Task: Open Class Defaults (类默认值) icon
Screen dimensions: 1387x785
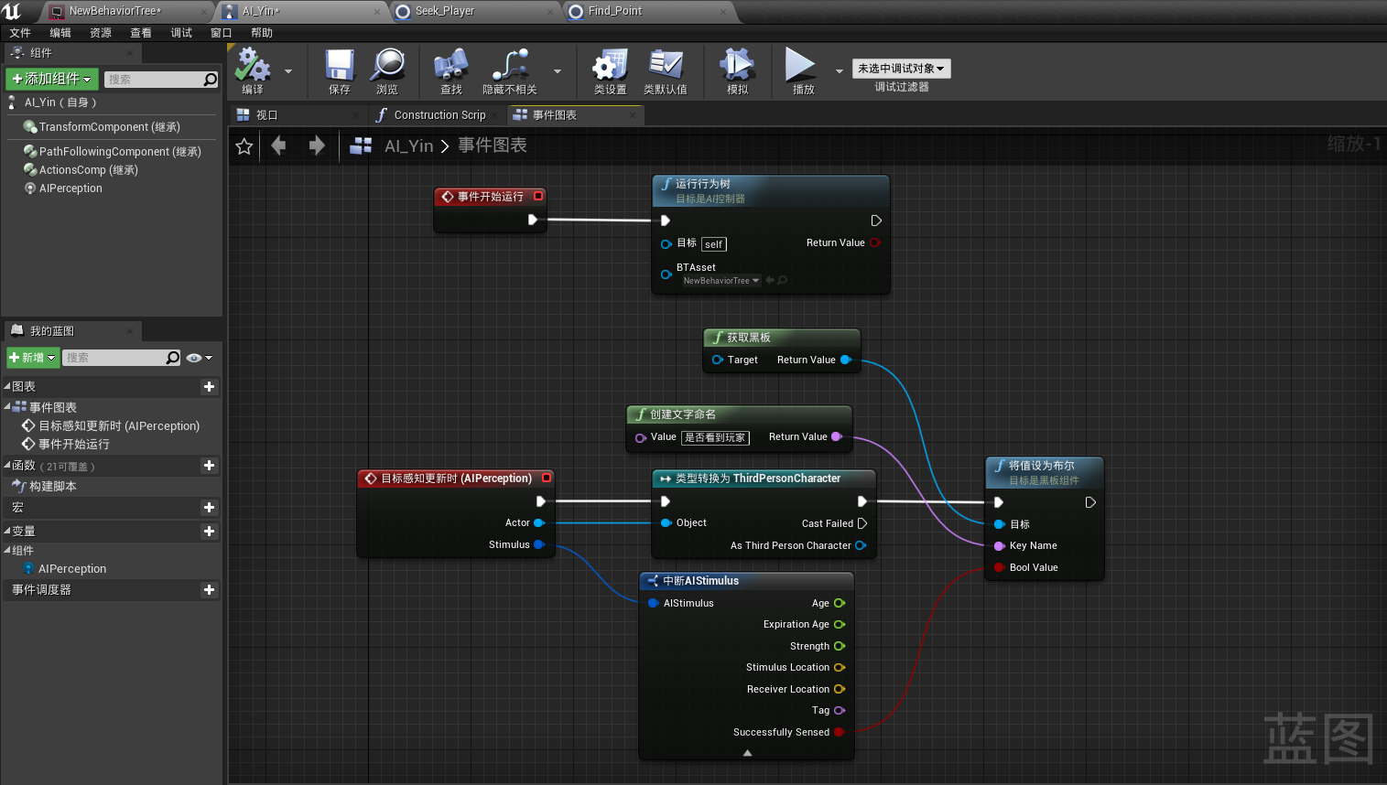Action: [x=666, y=66]
